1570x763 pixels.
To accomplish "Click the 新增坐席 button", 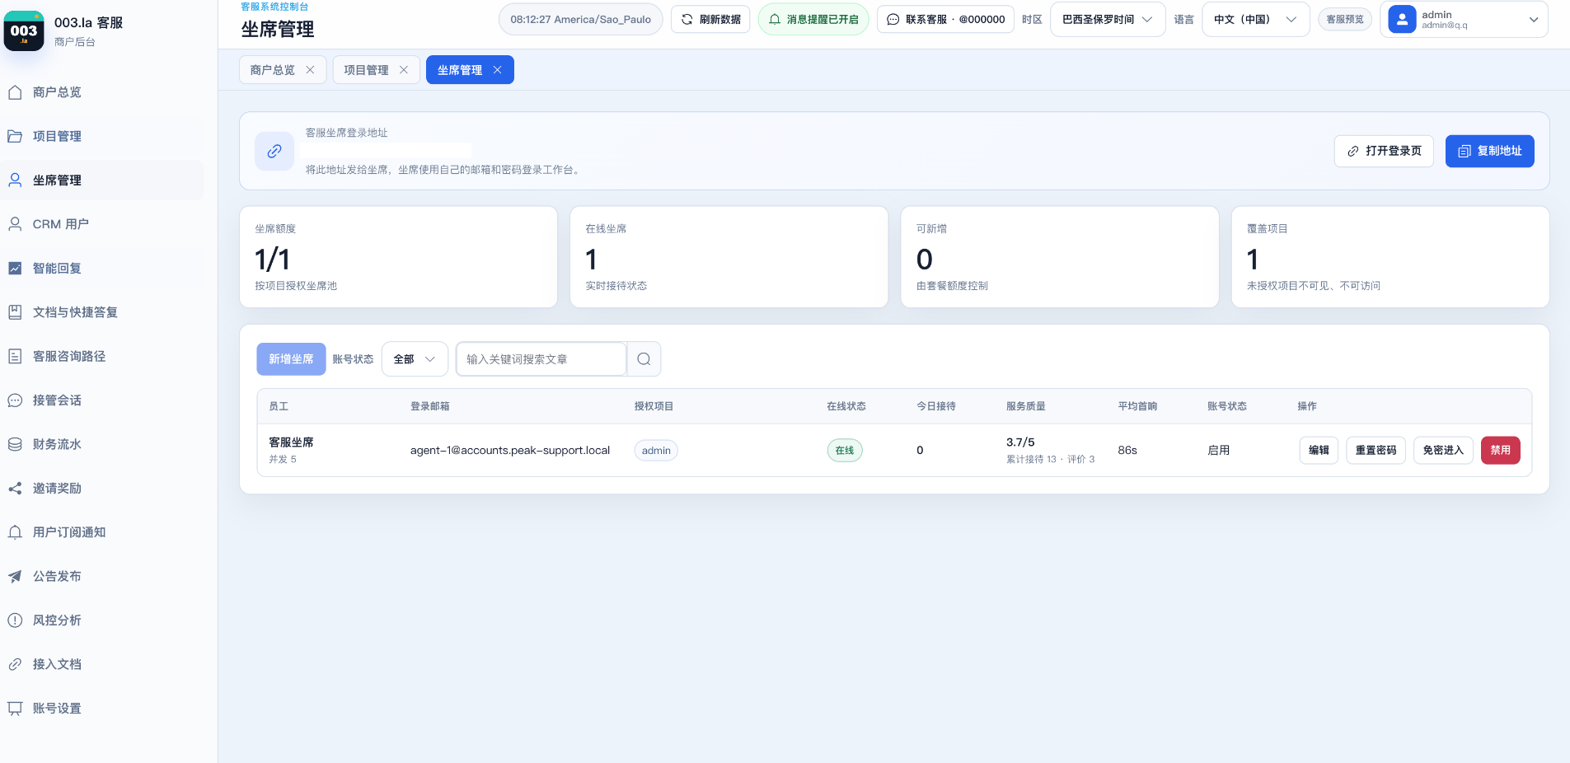I will click(291, 359).
